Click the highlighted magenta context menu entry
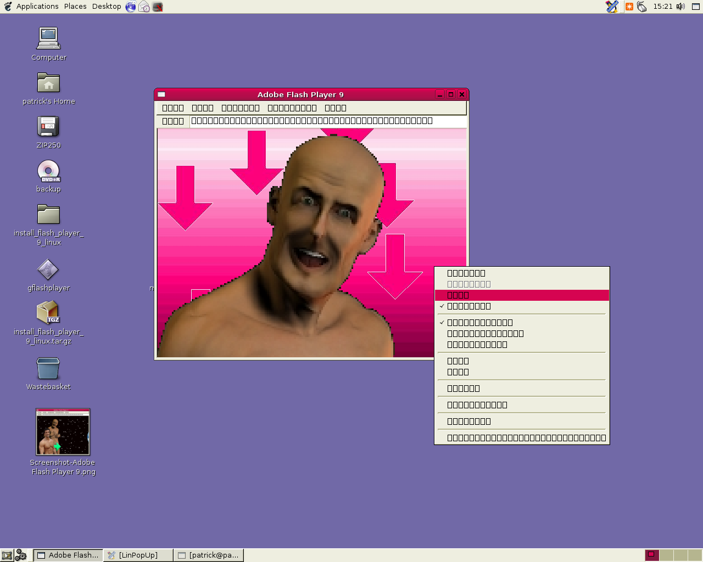Image resolution: width=703 pixels, height=562 pixels. [x=522, y=295]
